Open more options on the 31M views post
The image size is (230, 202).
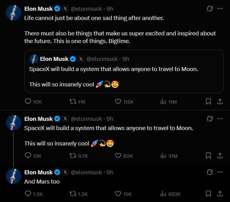click(x=220, y=119)
